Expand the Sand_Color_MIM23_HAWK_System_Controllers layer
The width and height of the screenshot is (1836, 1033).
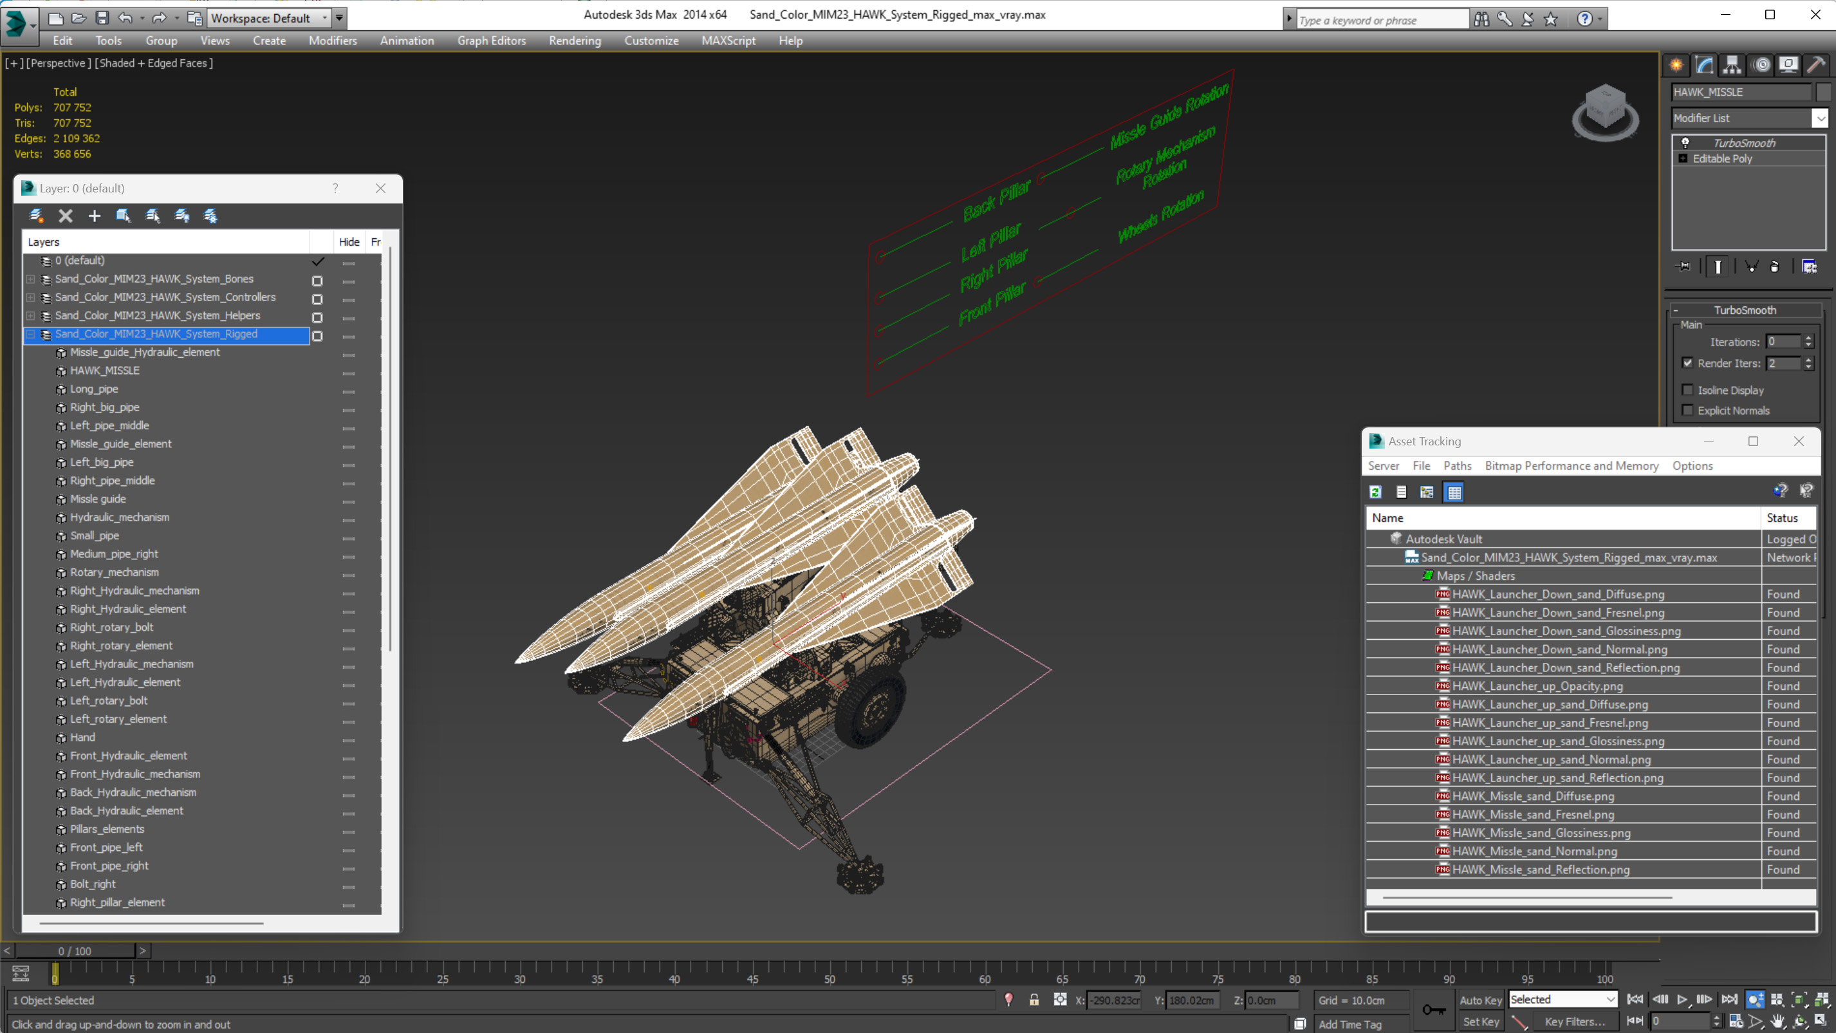click(31, 297)
